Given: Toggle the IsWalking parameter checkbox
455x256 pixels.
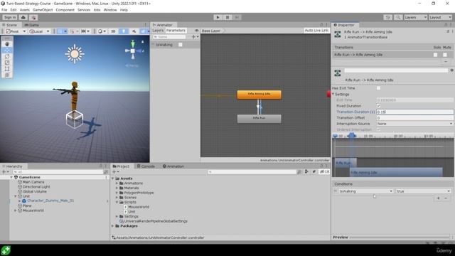Looking at the screenshot, I should click(x=180, y=45).
